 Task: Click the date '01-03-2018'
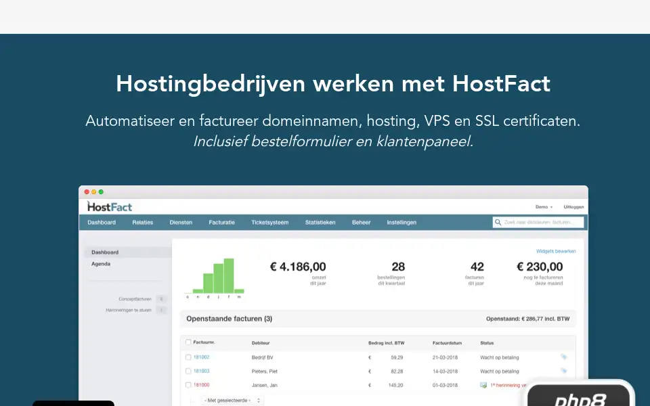coord(446,385)
